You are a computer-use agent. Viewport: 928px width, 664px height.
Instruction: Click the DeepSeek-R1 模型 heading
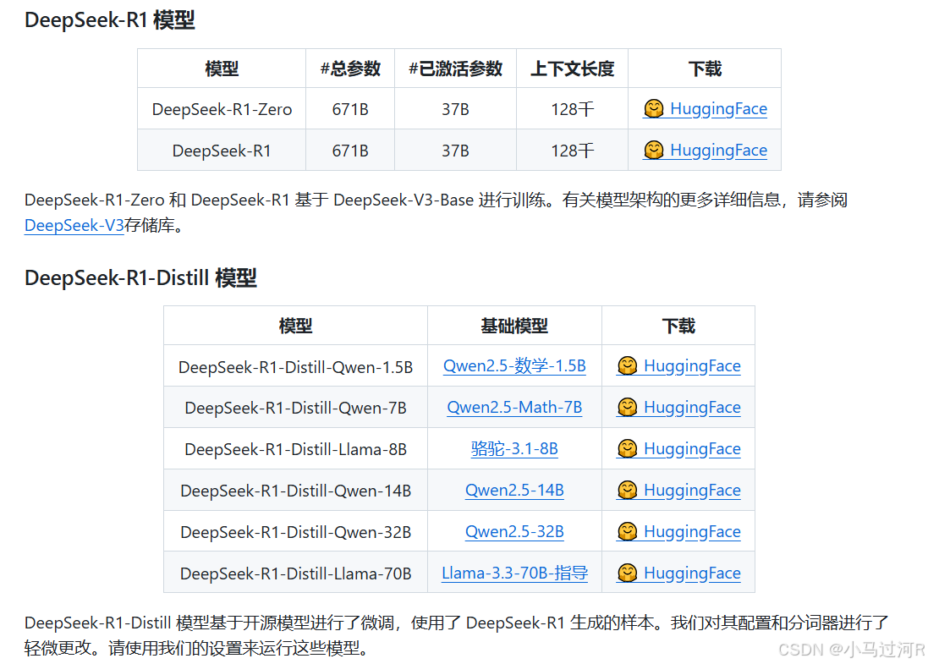[109, 20]
